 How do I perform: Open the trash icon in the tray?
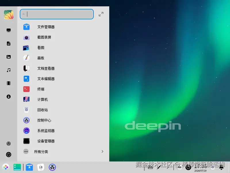coord(212,167)
